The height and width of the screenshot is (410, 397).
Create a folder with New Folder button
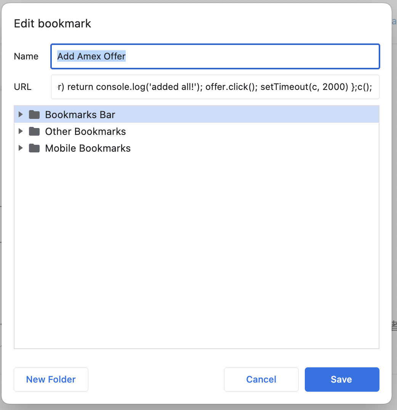tap(51, 380)
